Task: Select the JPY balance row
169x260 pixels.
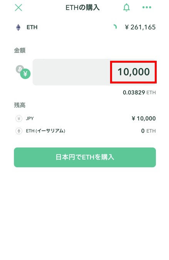Action: [85, 118]
